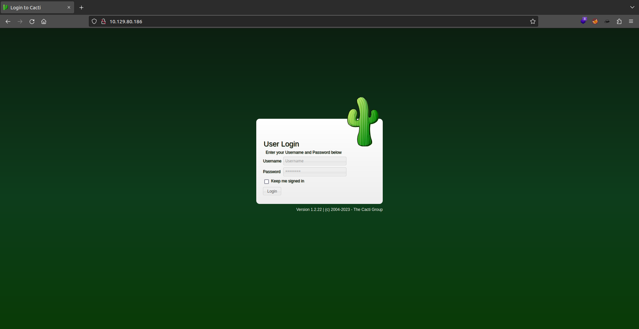Viewport: 639px width, 329px height.
Task: View the insecure connection padlock info
Action: click(x=104, y=21)
